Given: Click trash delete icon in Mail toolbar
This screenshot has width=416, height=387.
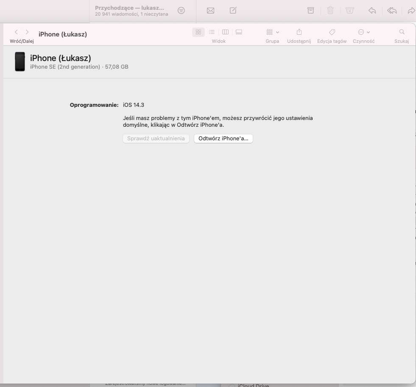Looking at the screenshot, I should [x=330, y=11].
